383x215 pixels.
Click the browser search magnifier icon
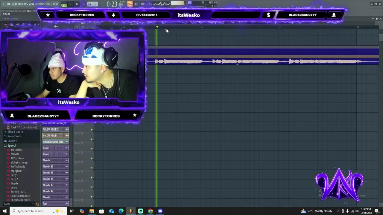point(37,204)
